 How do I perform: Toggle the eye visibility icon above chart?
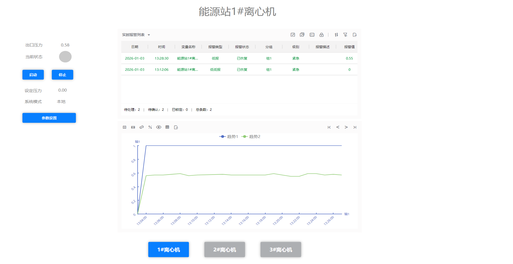pyautogui.click(x=159, y=127)
